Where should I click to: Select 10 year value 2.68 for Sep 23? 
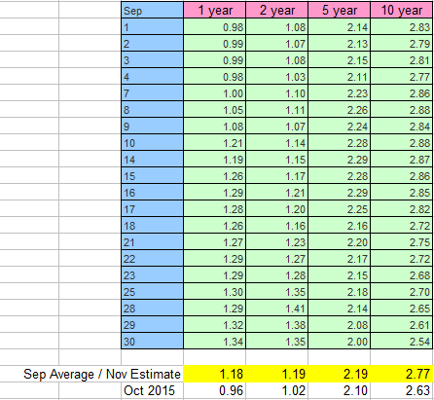point(402,274)
